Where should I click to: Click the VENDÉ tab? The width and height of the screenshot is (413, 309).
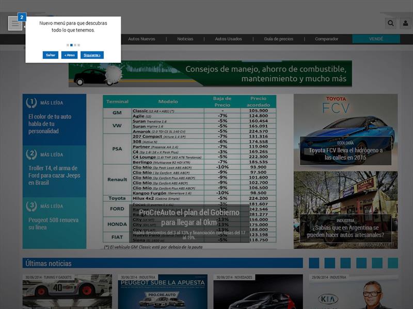[x=376, y=39]
